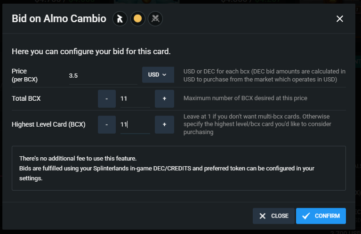Click the Highest Level Card BCX value field

135,125
